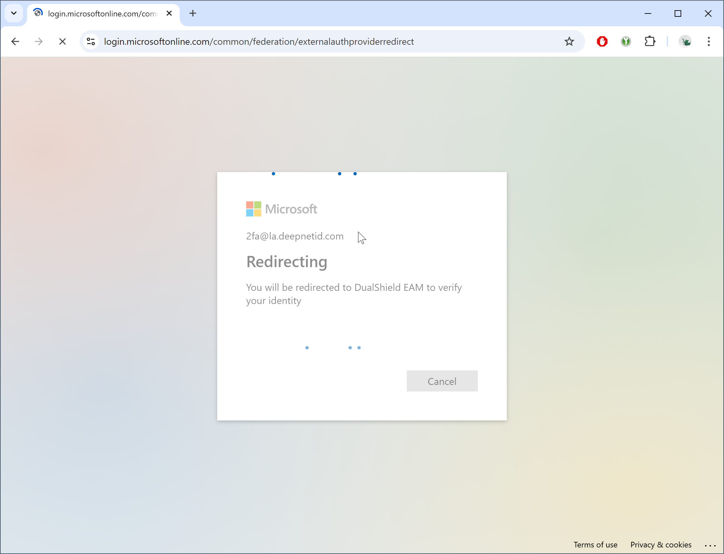Expand the tab search dropdown

point(14,13)
